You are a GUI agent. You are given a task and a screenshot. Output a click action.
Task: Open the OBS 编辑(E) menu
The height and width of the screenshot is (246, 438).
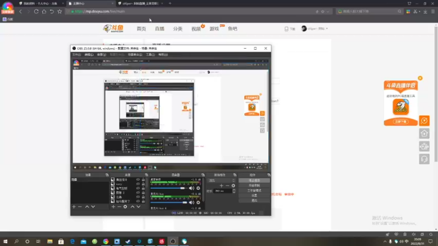coord(89,55)
